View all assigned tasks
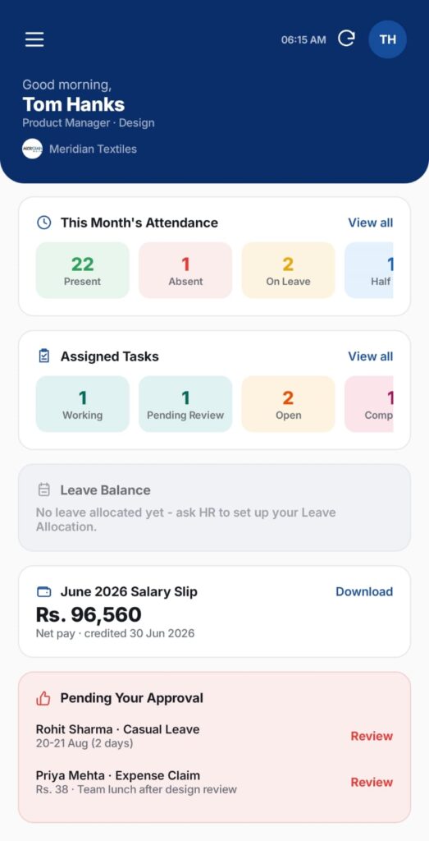Viewport: 429px width, 841px height. [370, 356]
